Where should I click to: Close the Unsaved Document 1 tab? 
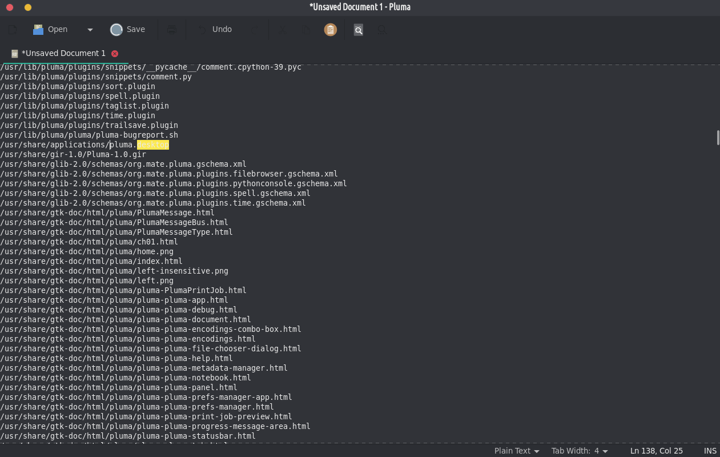click(x=115, y=53)
